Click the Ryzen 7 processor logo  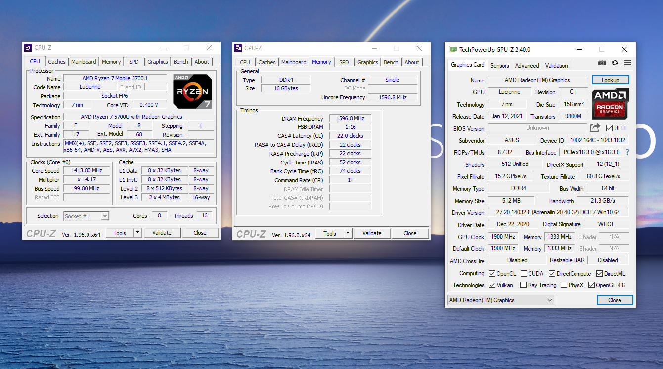click(x=193, y=91)
